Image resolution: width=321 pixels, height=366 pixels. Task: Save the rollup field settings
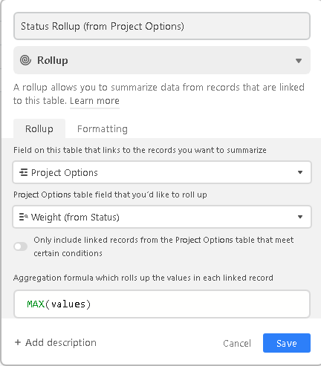[287, 343]
